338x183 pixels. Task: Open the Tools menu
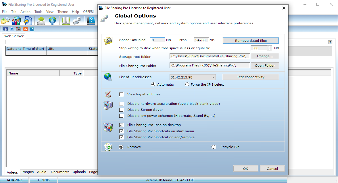point(39,11)
